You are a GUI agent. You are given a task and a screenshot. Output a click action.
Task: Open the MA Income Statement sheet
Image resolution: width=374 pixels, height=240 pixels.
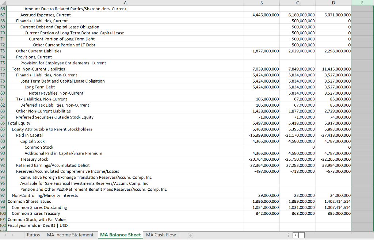(70, 235)
